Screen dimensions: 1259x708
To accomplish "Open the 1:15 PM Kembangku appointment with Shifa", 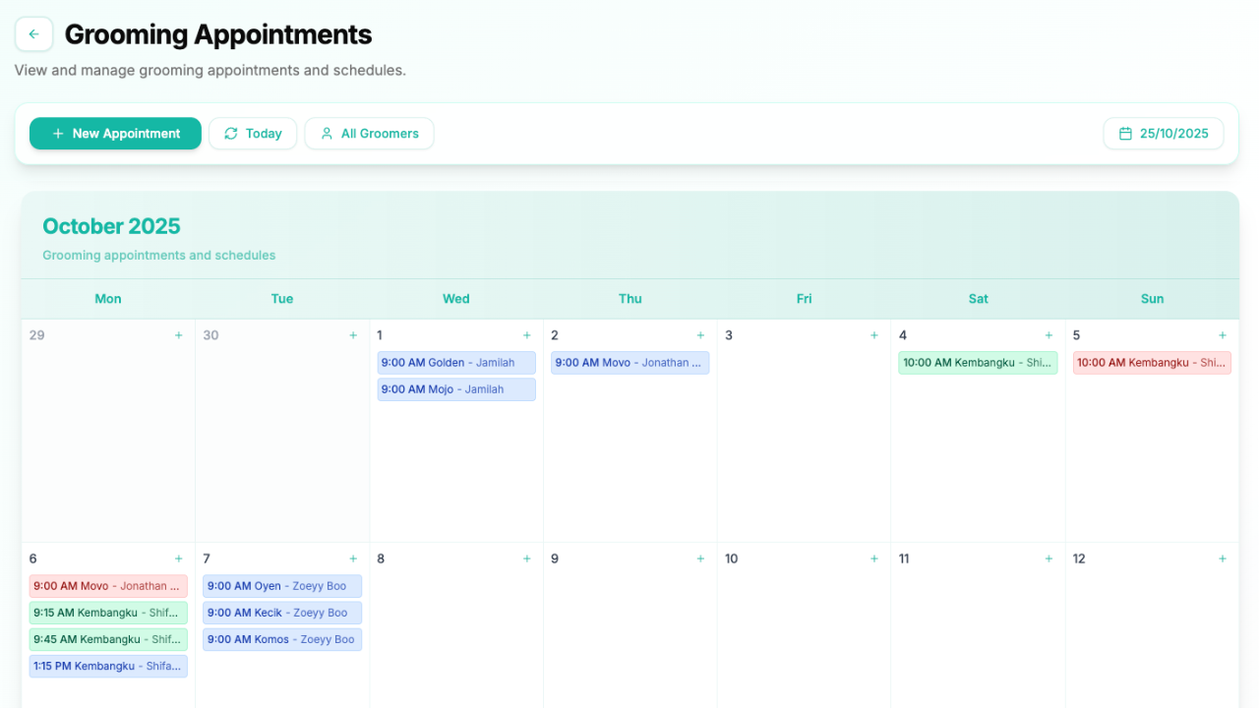I will pyautogui.click(x=108, y=666).
